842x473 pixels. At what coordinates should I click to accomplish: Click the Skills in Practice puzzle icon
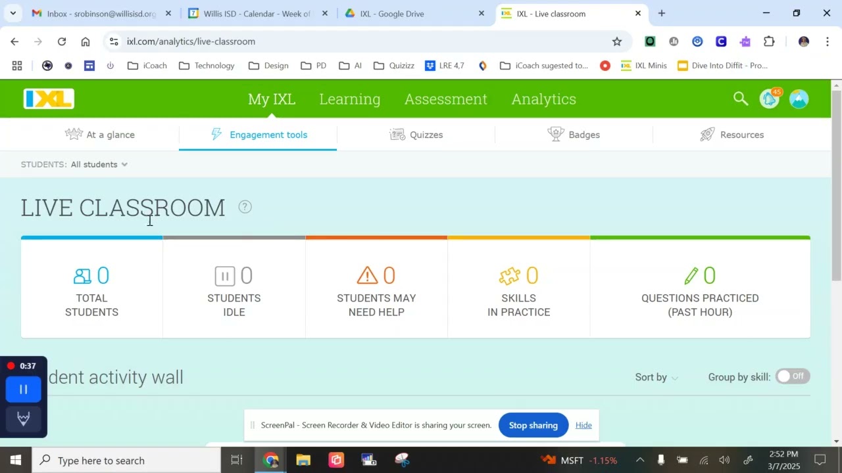point(510,276)
